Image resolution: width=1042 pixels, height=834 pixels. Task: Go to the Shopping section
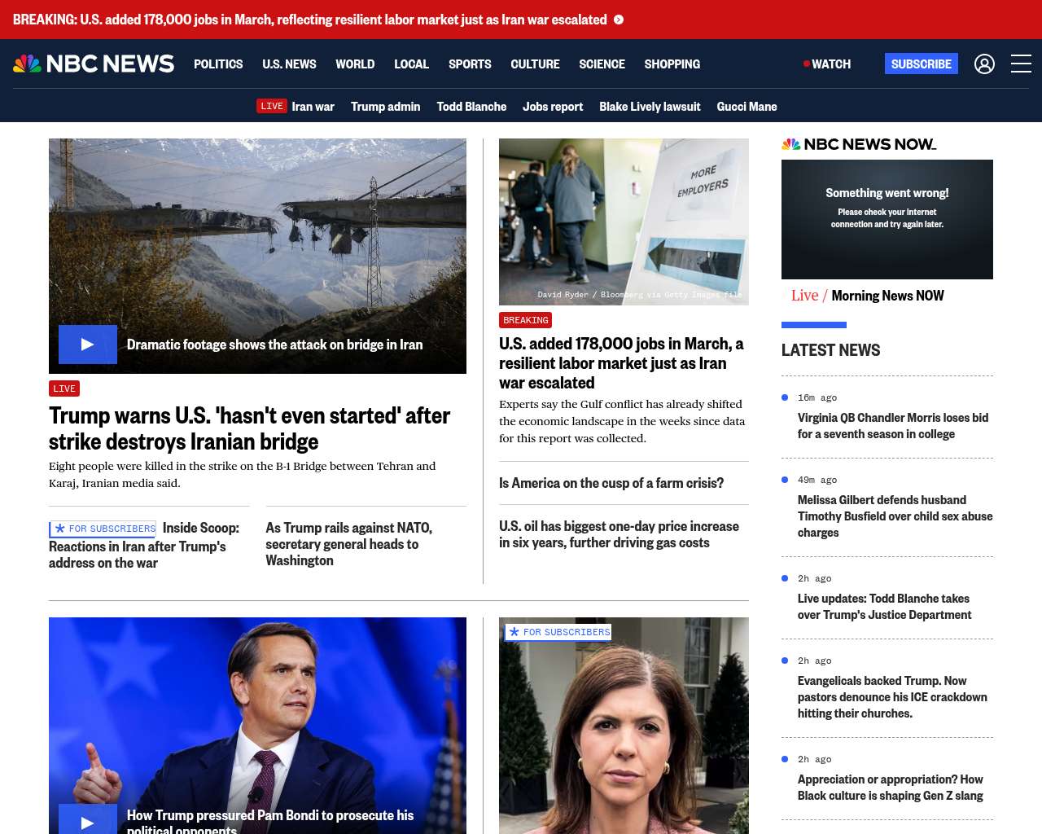point(672,64)
